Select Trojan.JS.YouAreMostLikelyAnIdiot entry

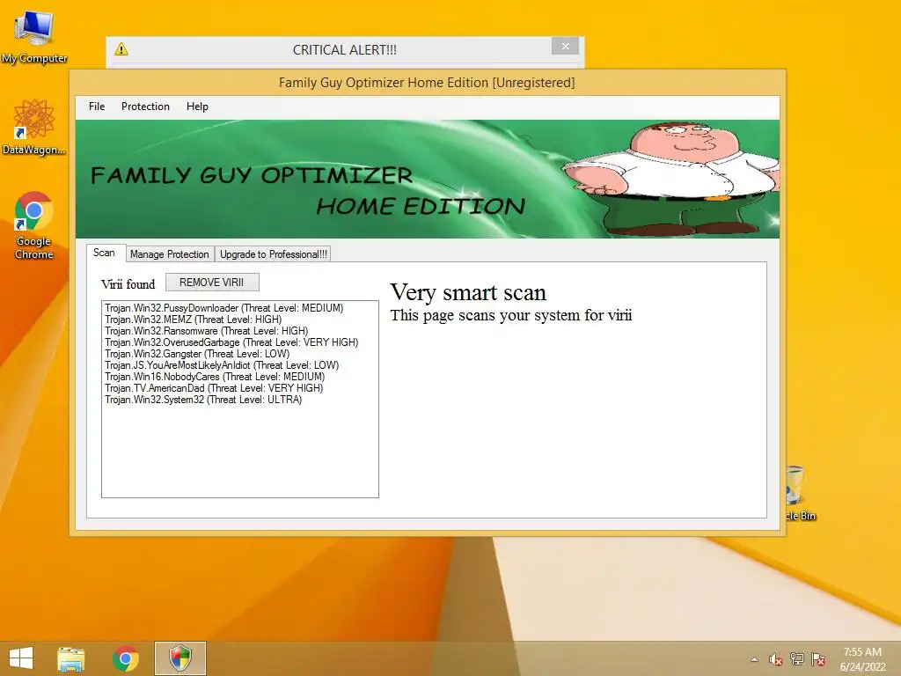point(222,365)
